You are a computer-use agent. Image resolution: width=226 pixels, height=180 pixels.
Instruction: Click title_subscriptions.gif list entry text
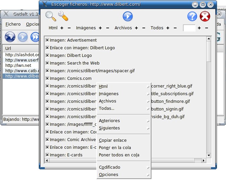pyautogui.click(x=172, y=93)
